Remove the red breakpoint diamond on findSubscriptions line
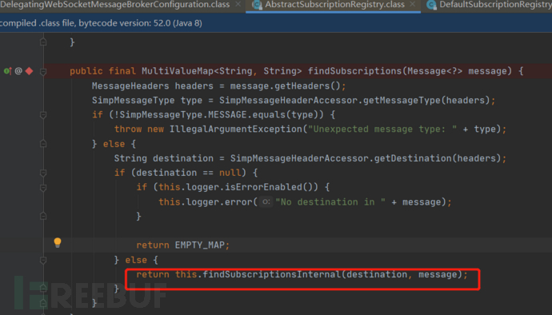Image resolution: width=552 pixels, height=315 pixels. click(30, 71)
